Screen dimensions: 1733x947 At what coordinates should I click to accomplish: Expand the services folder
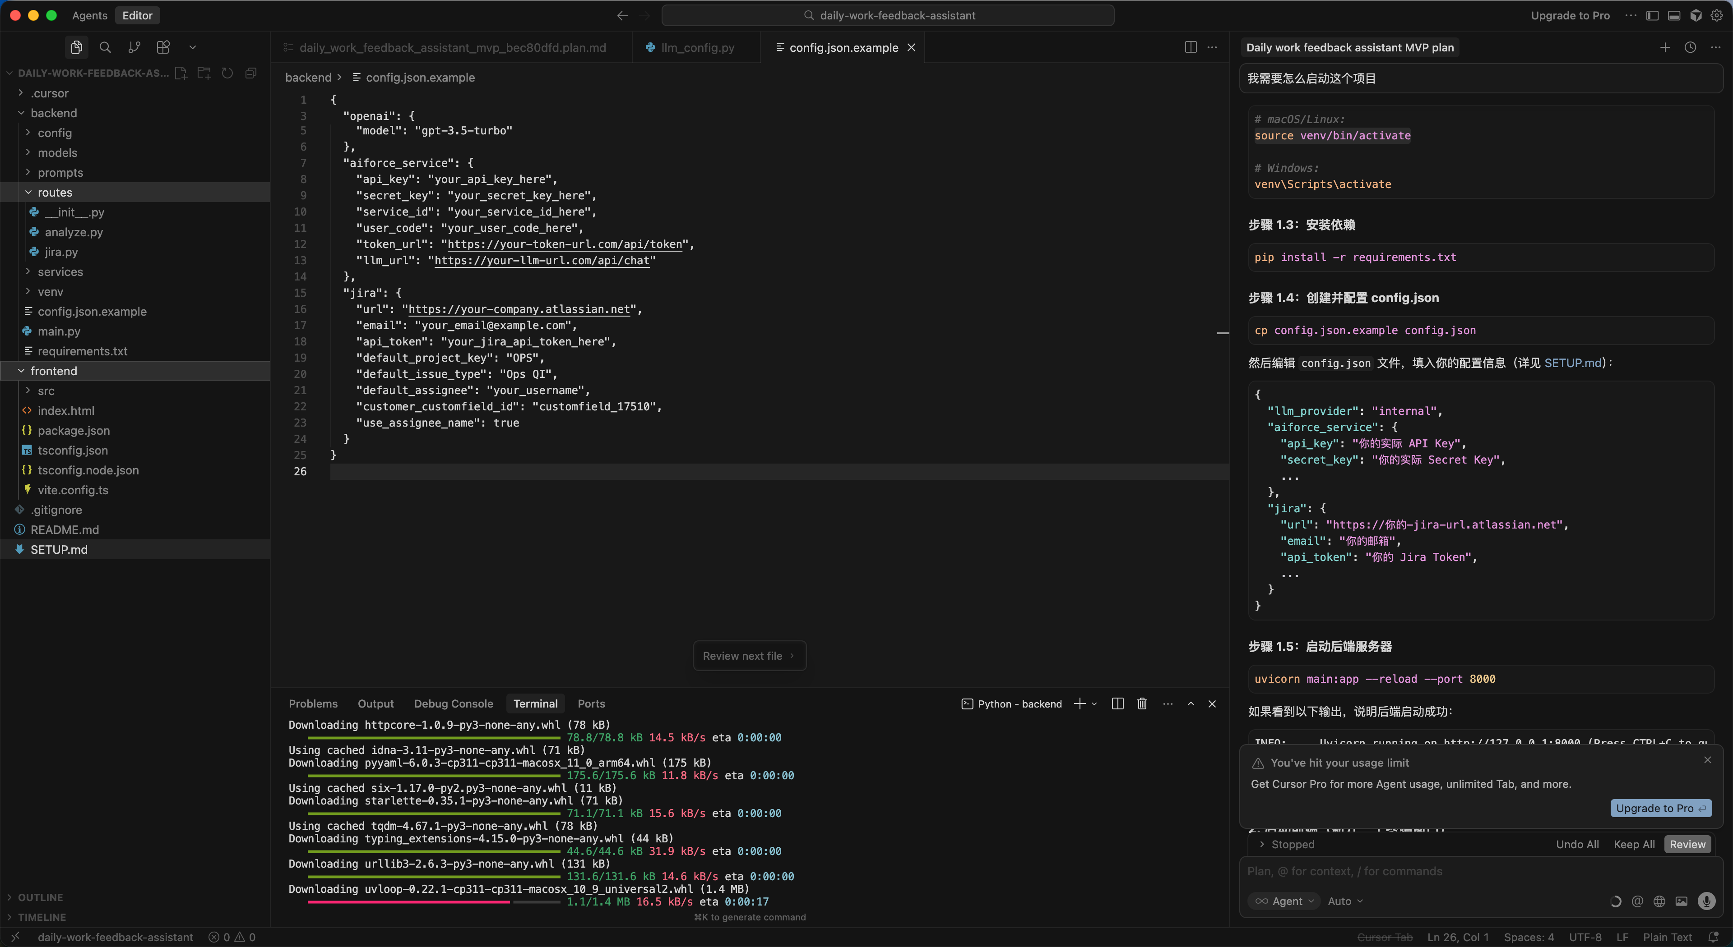60,271
